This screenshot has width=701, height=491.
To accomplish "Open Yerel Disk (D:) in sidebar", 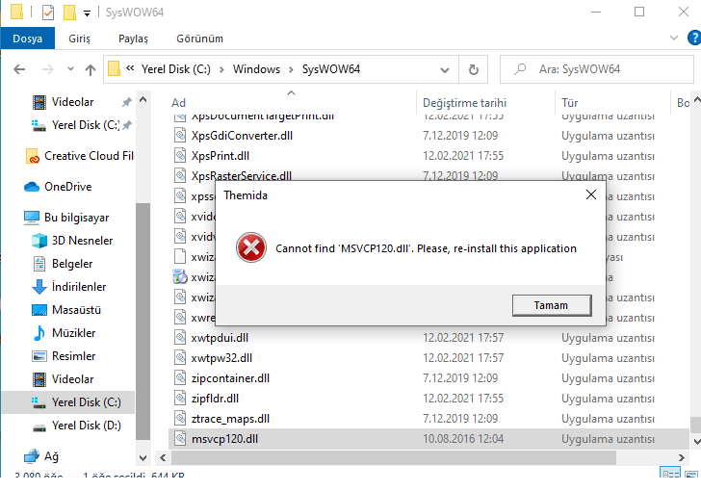I will coord(76,426).
